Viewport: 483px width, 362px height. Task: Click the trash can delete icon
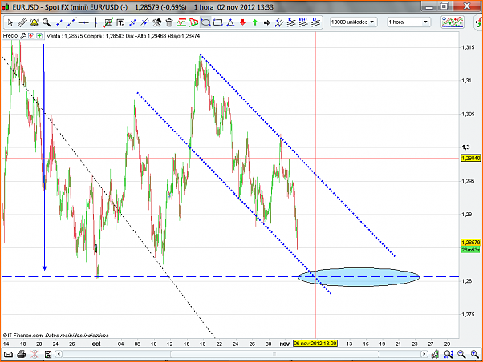coord(169,22)
